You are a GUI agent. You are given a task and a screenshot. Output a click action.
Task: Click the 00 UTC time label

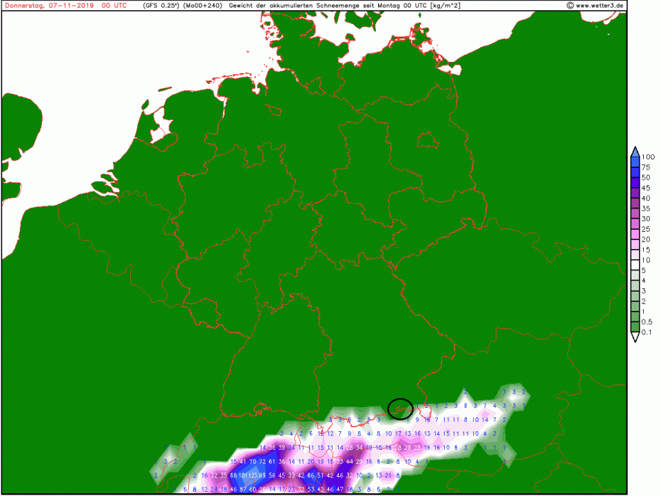pos(114,6)
